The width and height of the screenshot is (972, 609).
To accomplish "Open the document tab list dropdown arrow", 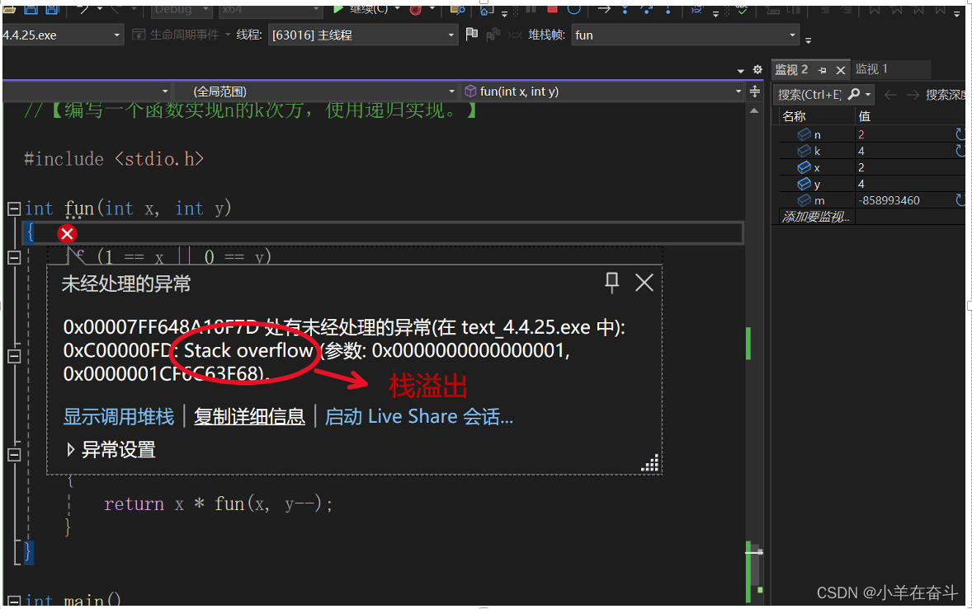I will [741, 71].
